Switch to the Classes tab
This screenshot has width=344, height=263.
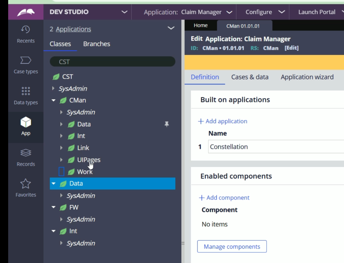point(60,44)
